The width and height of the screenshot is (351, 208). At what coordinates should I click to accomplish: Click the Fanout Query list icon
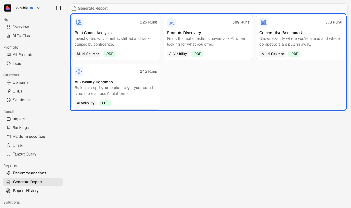pyautogui.click(x=9, y=154)
